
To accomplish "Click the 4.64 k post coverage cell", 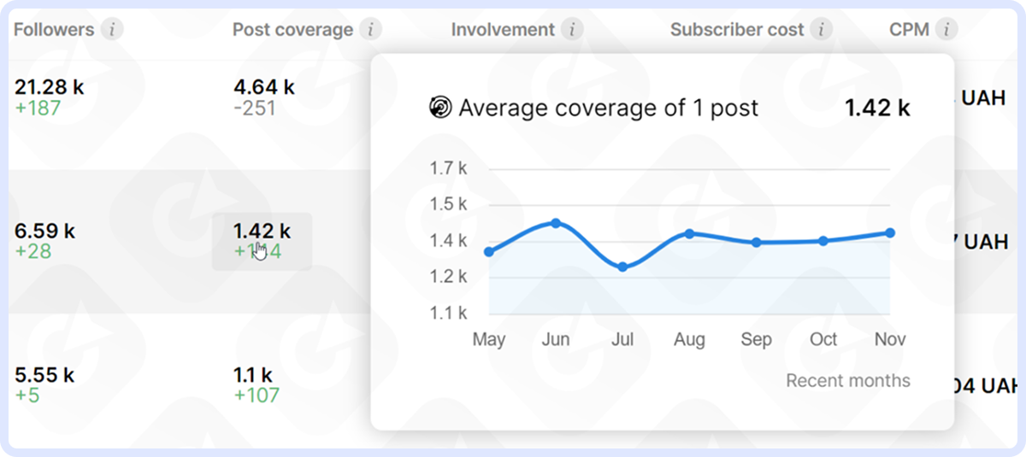I will pyautogui.click(x=263, y=87).
